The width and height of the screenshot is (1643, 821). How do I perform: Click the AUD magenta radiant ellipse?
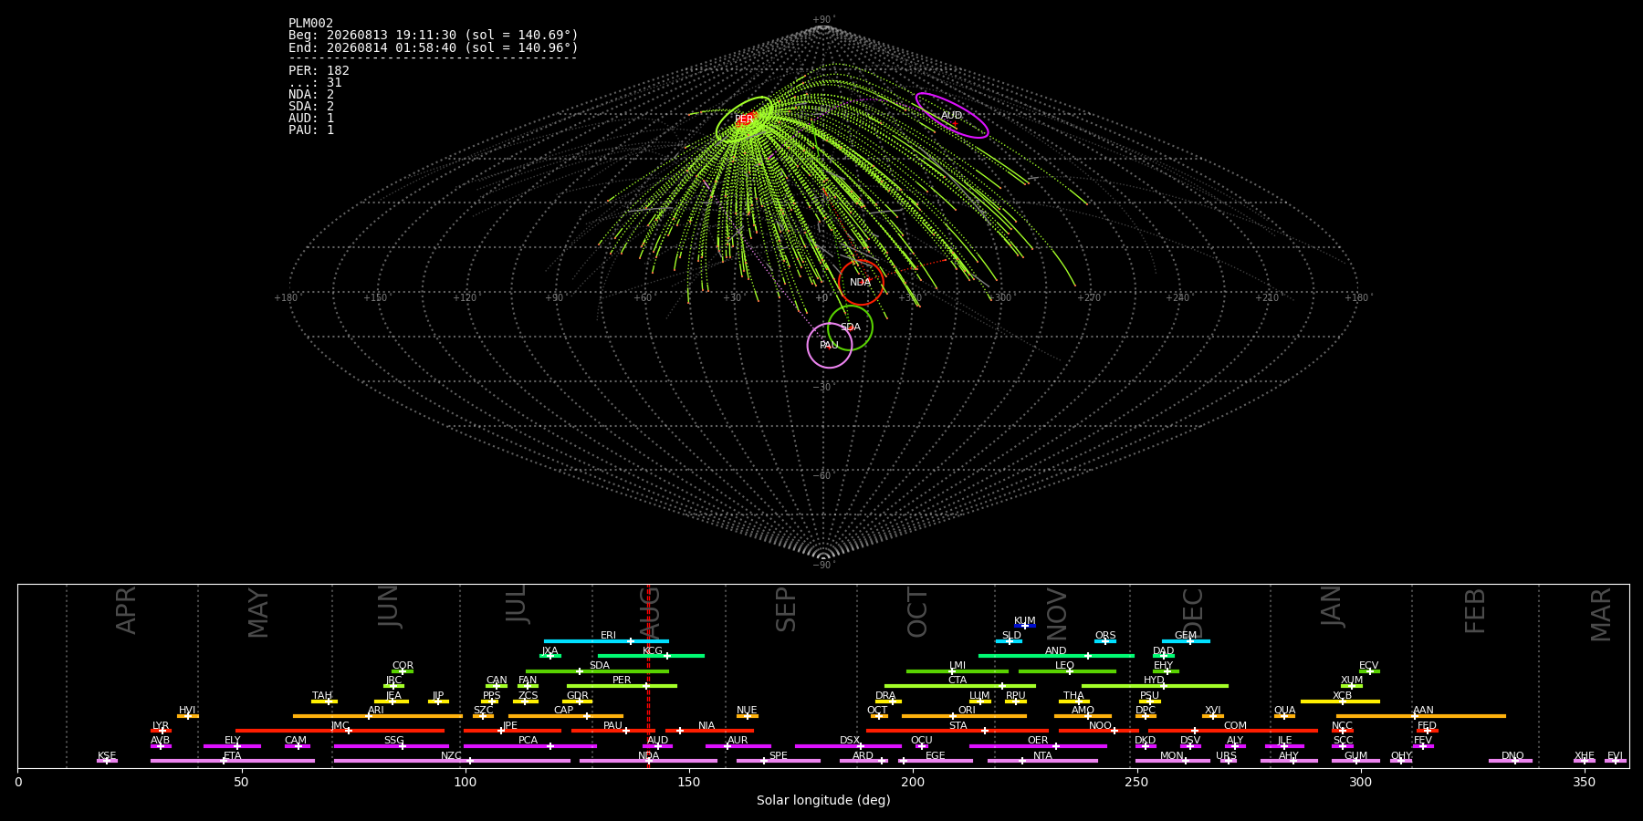click(x=952, y=115)
